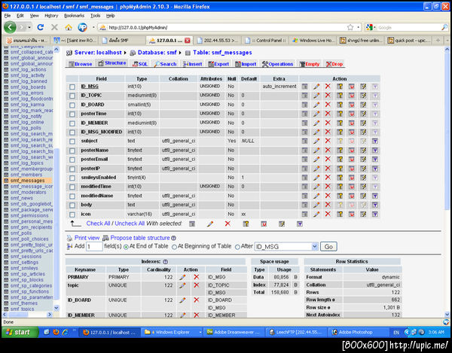Click Firefox home toolbar button

(x=69, y=27)
